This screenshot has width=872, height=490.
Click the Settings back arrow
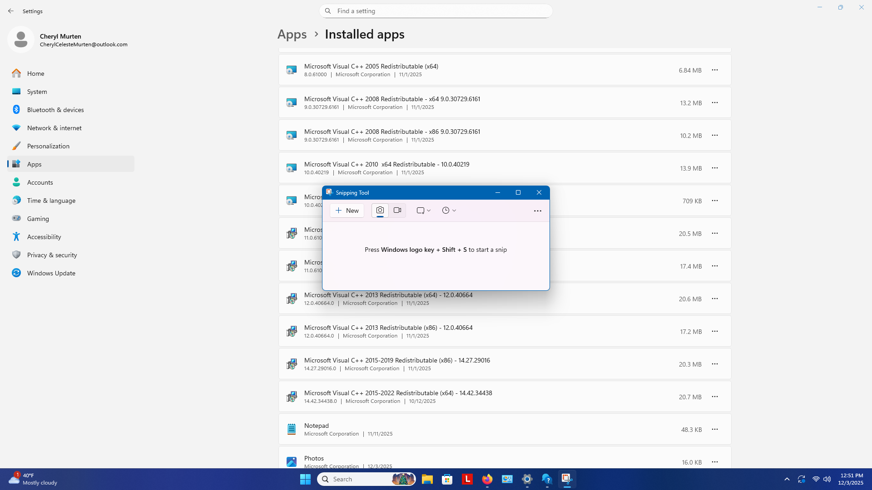pos(11,11)
